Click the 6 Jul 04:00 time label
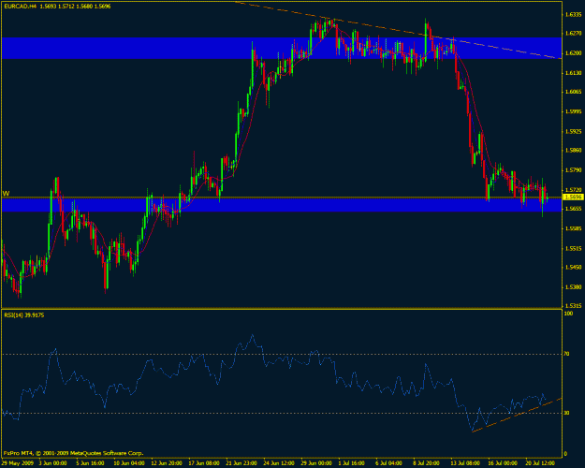This screenshot has width=585, height=468. point(389,463)
